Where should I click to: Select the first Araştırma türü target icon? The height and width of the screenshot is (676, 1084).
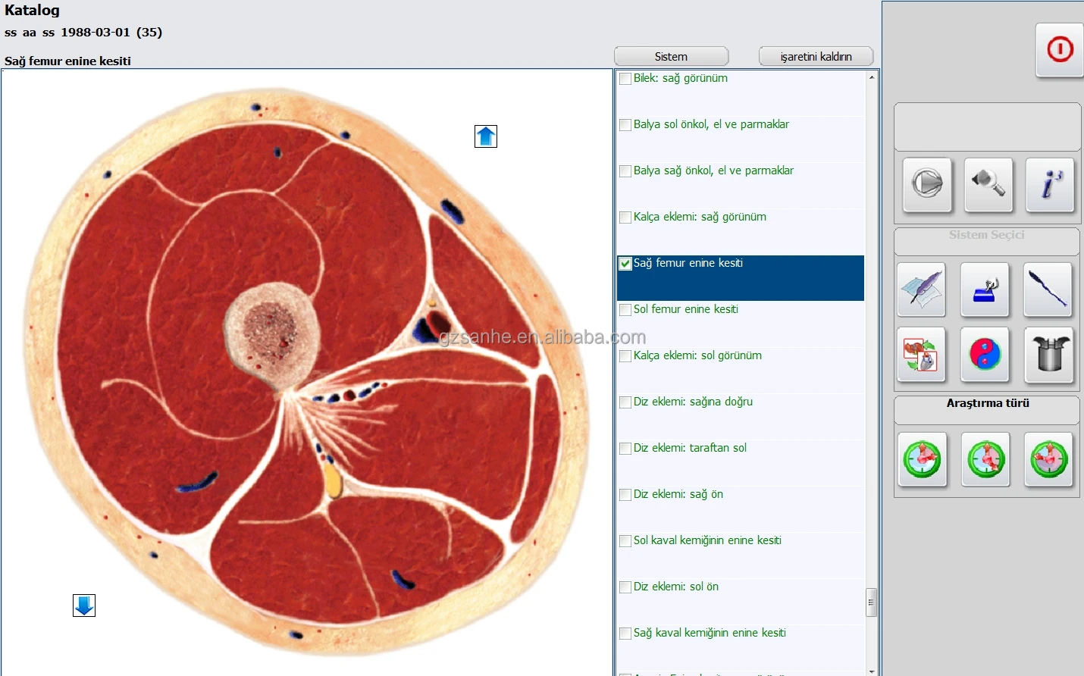(922, 459)
